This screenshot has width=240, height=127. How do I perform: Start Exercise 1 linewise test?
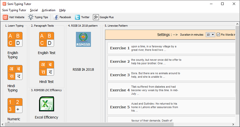[171, 48]
